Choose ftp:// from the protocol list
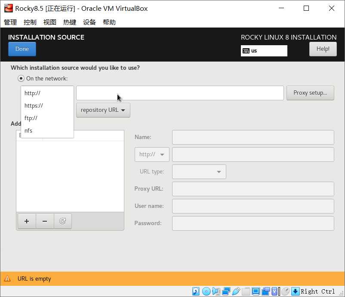This screenshot has width=345, height=297. [31, 118]
